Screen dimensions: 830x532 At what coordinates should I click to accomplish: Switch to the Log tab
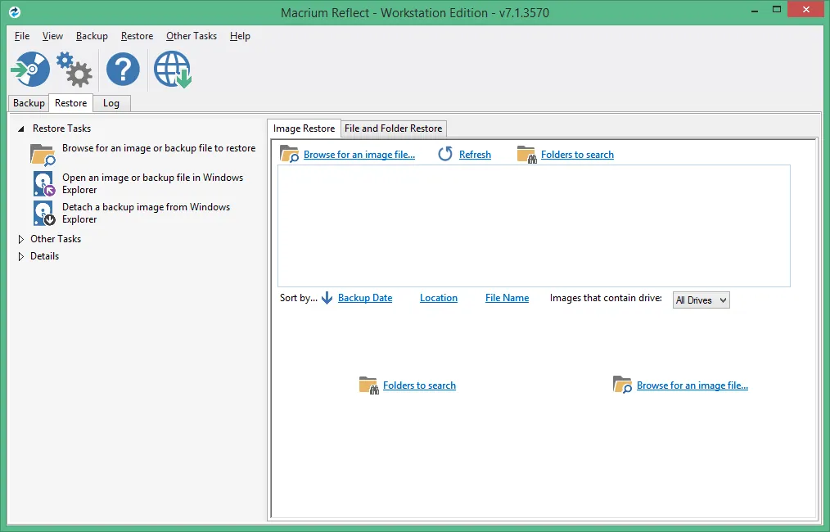click(111, 103)
